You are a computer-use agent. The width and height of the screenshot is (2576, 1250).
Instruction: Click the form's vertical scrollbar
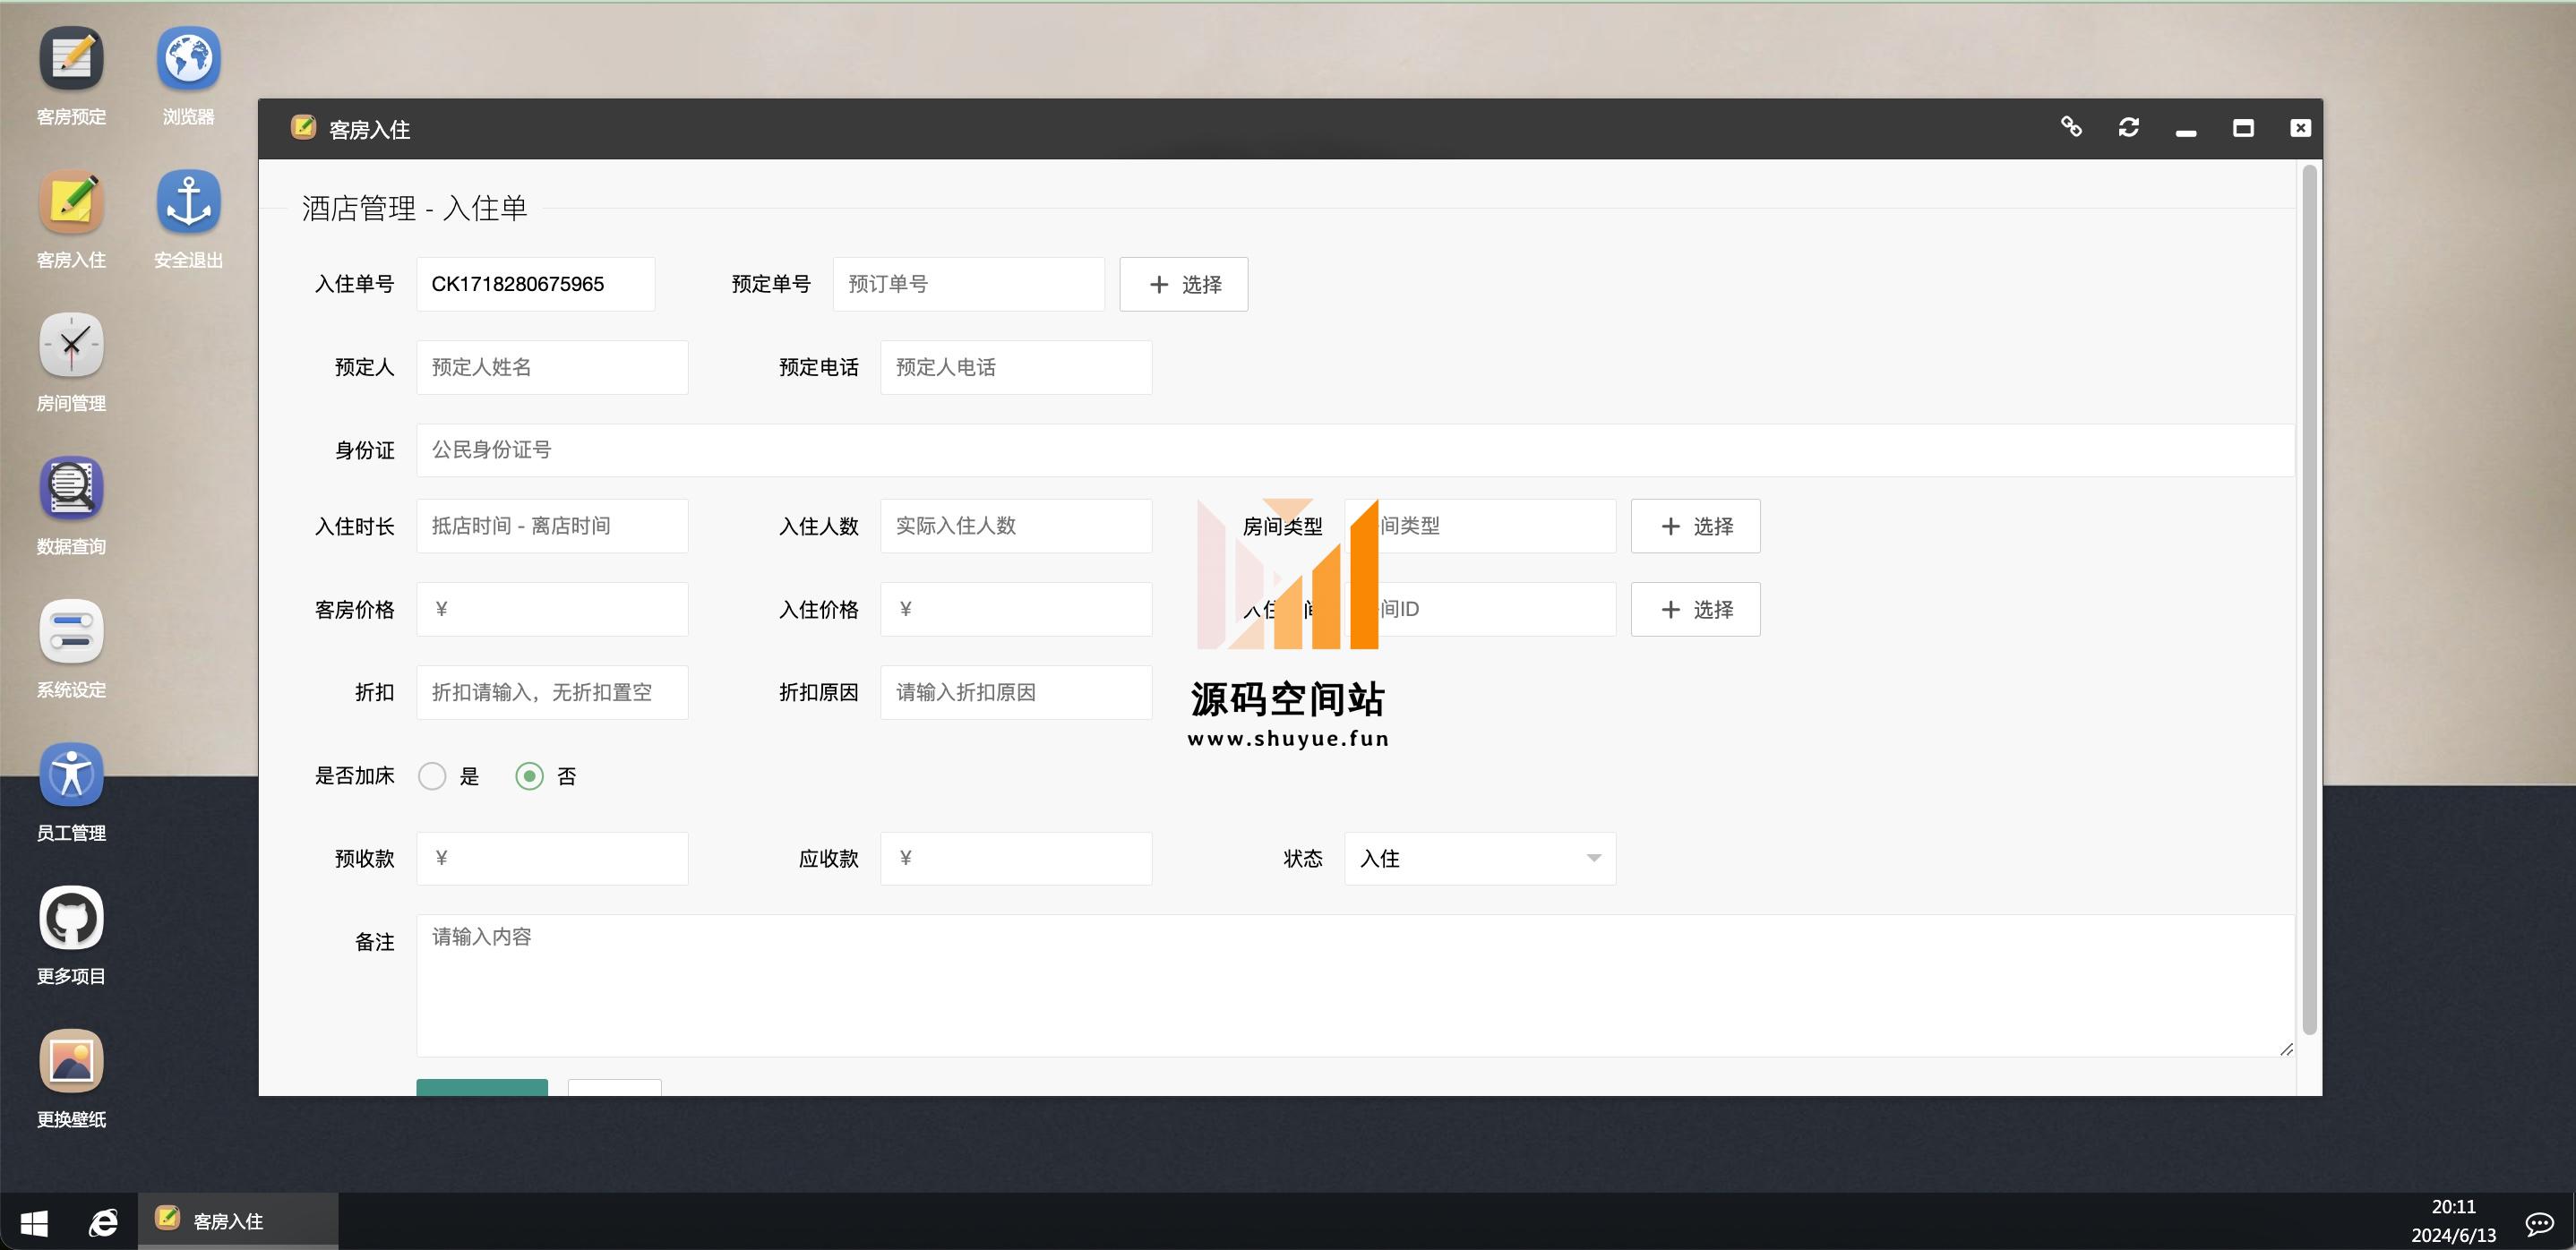click(2309, 600)
